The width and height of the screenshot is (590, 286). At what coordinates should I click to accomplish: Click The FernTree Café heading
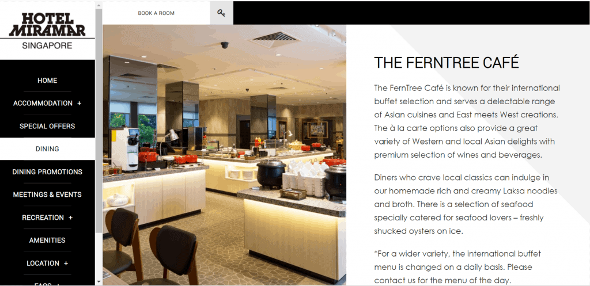tap(447, 62)
